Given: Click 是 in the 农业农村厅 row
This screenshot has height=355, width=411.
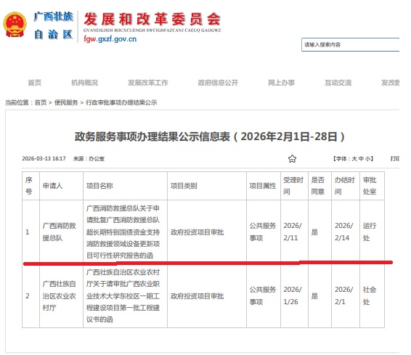Looking at the screenshot, I should tap(314, 296).
